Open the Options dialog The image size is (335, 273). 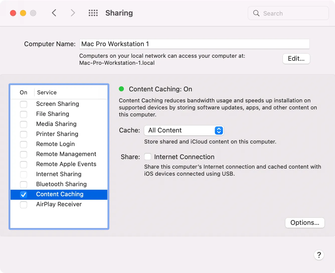[305, 223]
